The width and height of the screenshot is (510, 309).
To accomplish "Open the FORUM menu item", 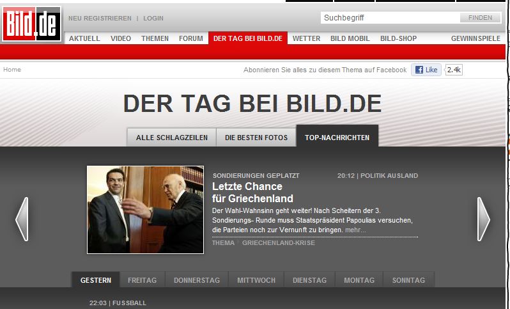I will click(x=191, y=38).
